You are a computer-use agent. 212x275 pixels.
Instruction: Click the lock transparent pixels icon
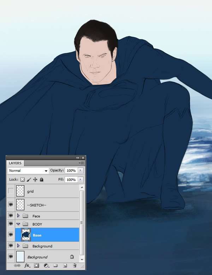click(x=22, y=180)
